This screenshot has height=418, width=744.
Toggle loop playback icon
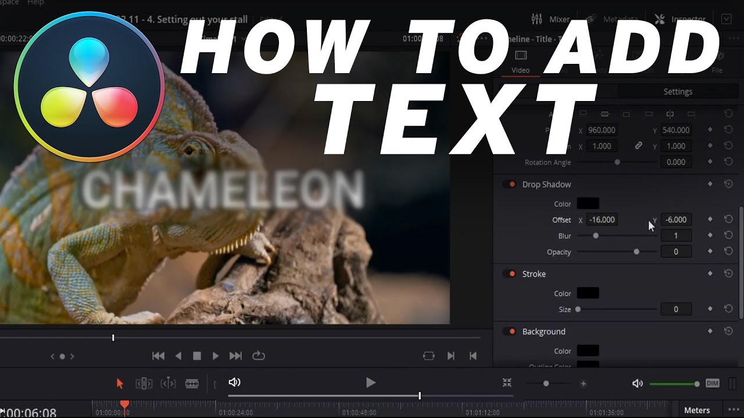(259, 356)
